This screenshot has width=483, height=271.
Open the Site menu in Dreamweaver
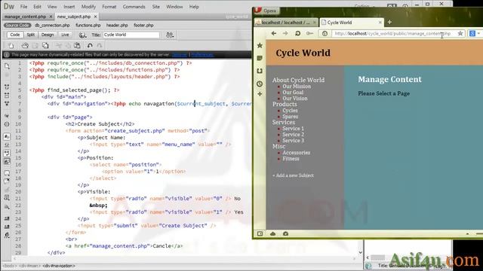[x=156, y=7]
